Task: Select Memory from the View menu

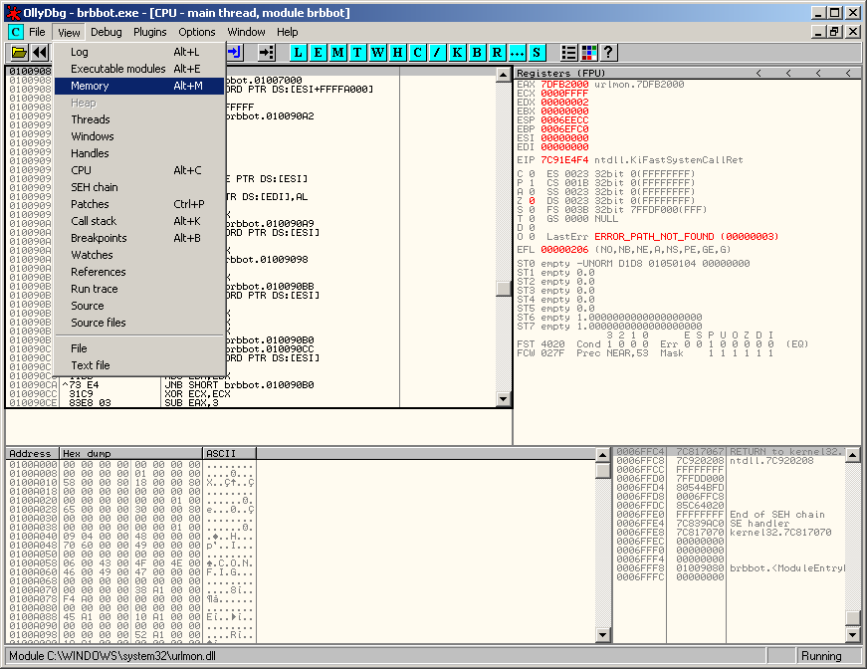Action: [x=90, y=86]
